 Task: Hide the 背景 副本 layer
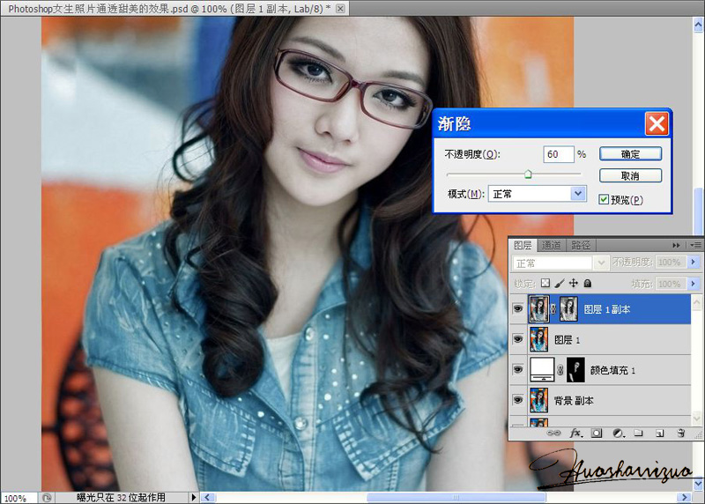tap(518, 400)
